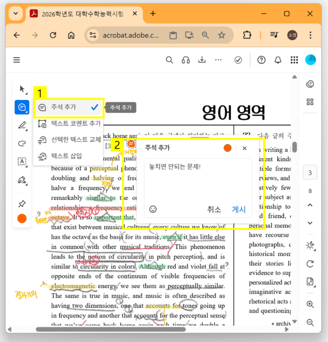Click the '취소' cancel button

[x=214, y=209]
